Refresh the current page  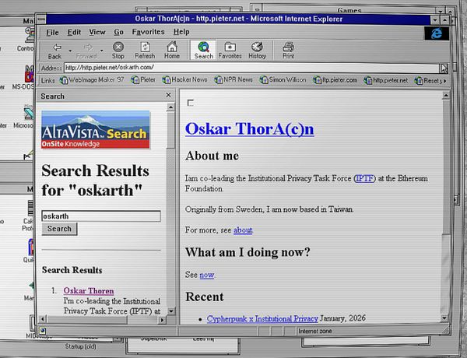point(145,51)
